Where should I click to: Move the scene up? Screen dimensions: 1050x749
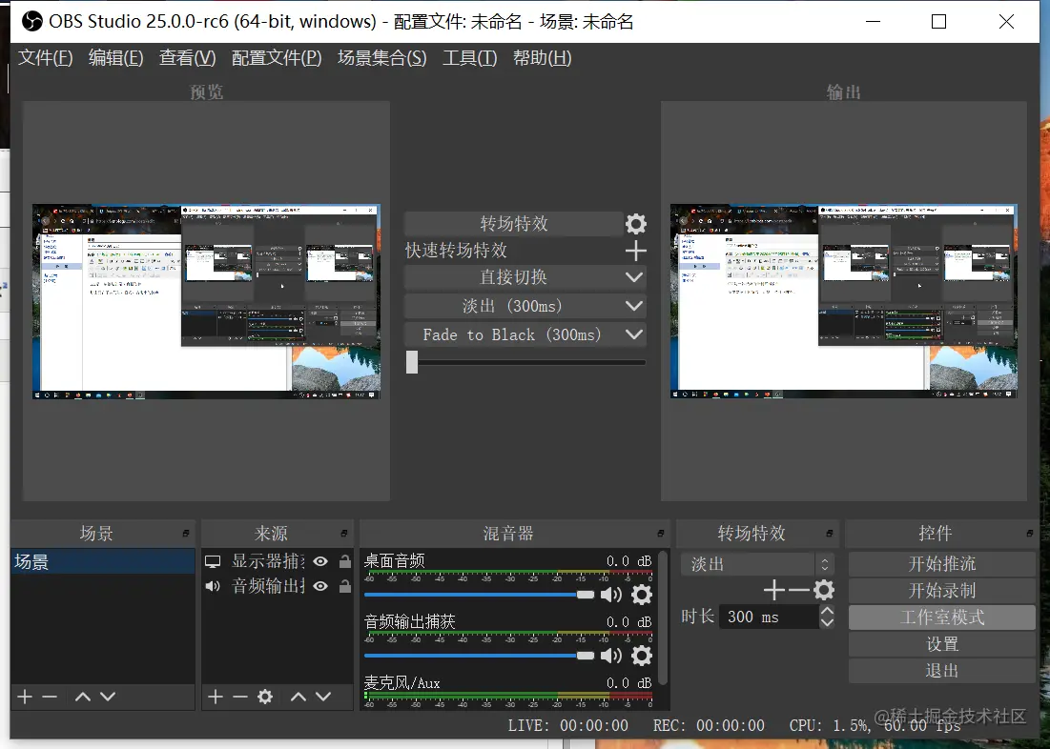click(83, 697)
